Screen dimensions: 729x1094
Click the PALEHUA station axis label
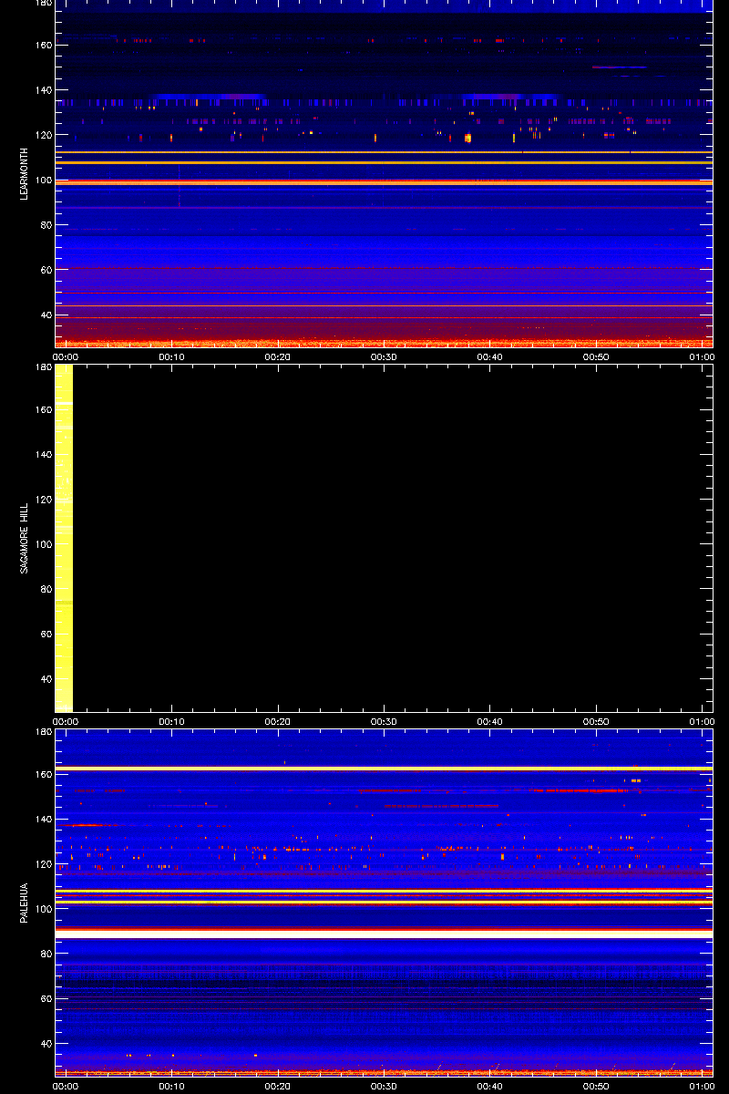click(x=25, y=903)
